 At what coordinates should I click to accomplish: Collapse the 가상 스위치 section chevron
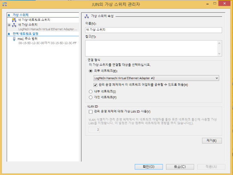pos(9,15)
